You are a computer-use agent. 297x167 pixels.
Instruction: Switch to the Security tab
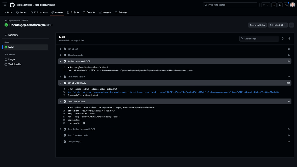click(89, 12)
